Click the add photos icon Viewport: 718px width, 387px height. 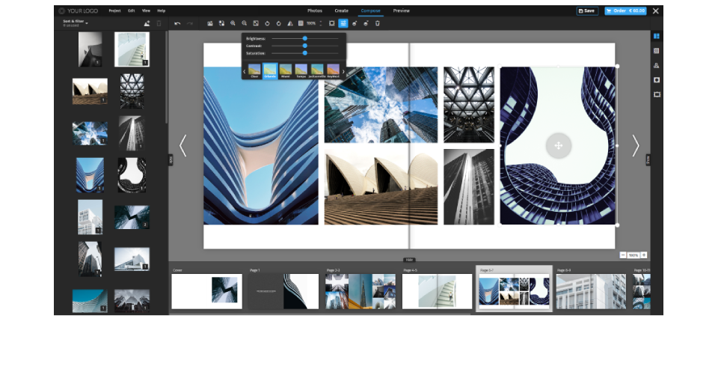[147, 23]
